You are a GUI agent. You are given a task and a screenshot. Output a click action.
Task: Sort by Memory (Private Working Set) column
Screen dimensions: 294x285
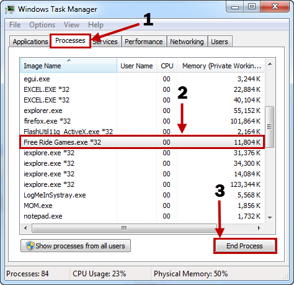[221, 66]
